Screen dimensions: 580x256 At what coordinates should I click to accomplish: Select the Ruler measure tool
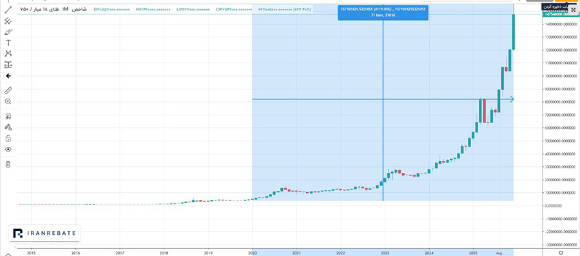[8, 90]
